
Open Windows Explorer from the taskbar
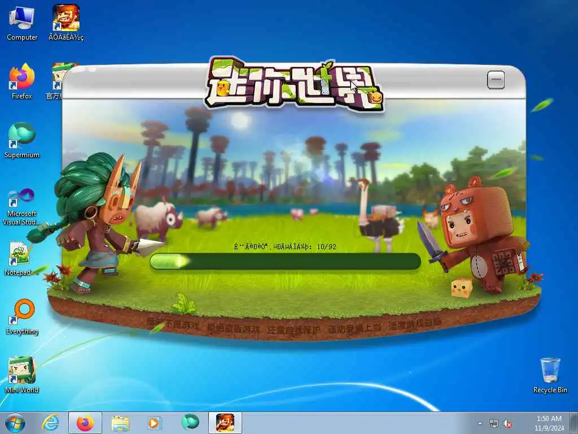[120, 423]
